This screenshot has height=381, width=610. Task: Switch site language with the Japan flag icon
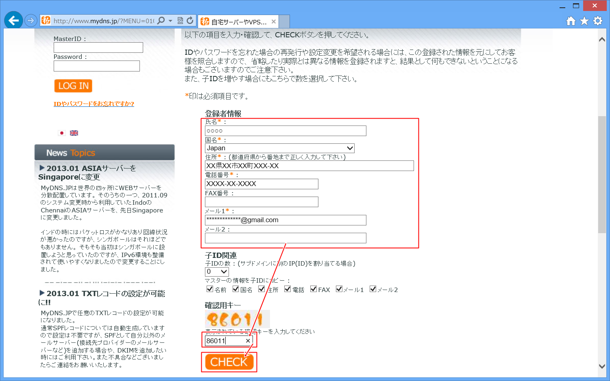pyautogui.click(x=61, y=133)
